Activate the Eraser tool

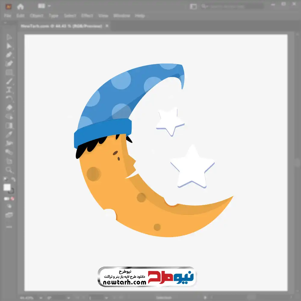(x=9, y=107)
